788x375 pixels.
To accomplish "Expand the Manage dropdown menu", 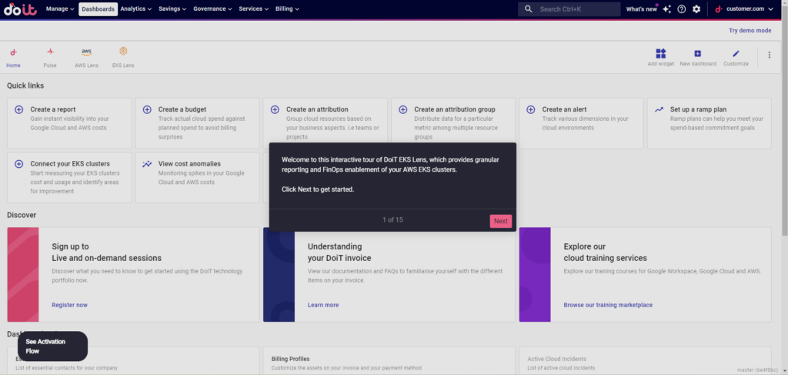I will tap(60, 9).
